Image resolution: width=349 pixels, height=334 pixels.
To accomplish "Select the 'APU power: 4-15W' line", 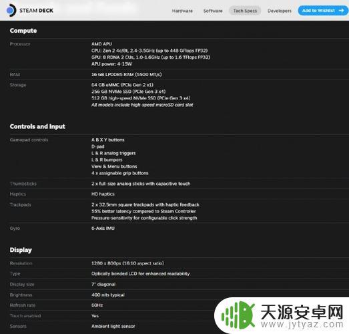I will pos(111,64).
